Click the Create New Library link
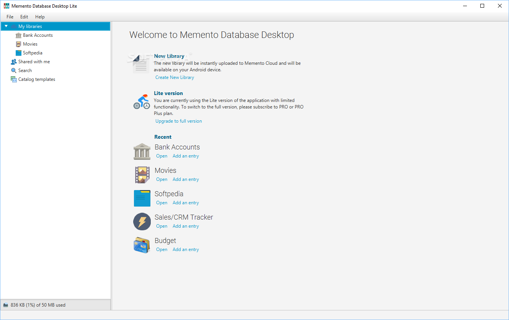The width and height of the screenshot is (509, 320). pyautogui.click(x=175, y=77)
